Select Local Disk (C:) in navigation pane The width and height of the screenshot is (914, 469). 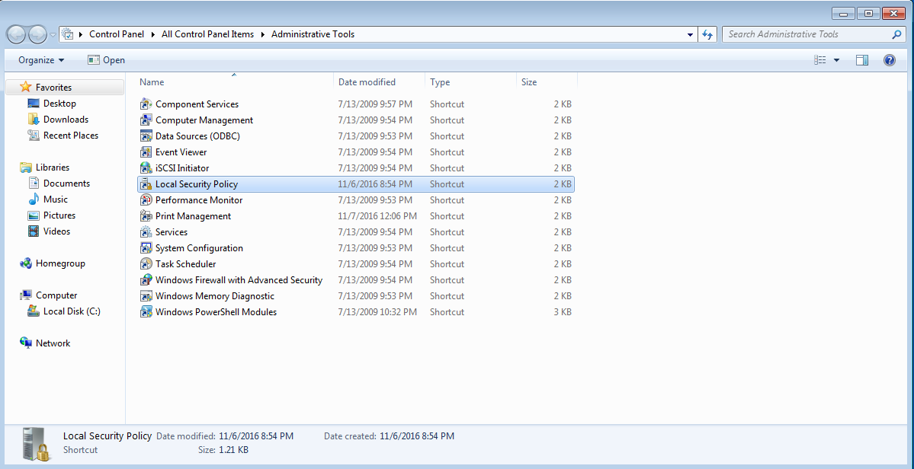(72, 311)
